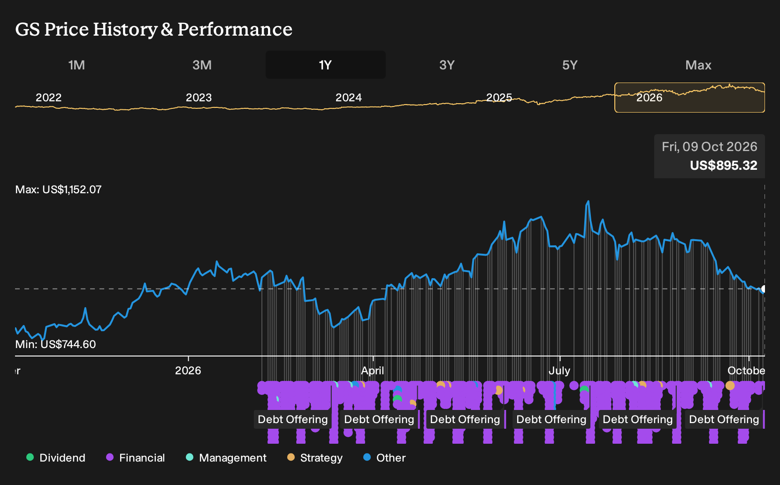Choose the 5Y time range
This screenshot has height=485, width=780.
point(570,65)
